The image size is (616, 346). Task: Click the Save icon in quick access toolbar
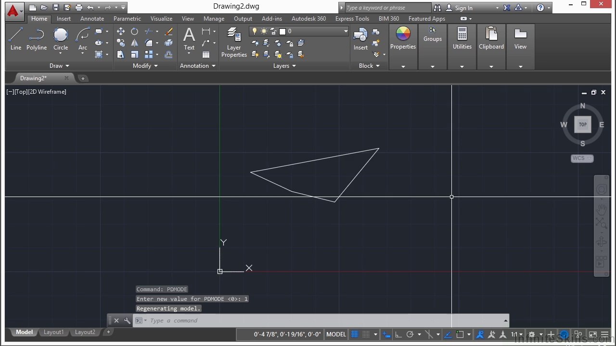tap(56, 8)
